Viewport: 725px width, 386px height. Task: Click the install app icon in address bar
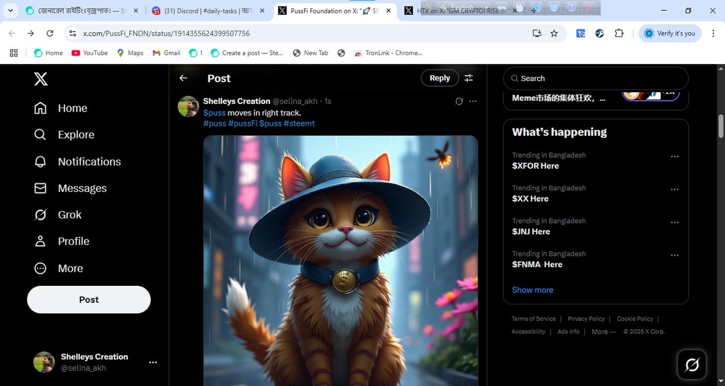click(x=537, y=33)
